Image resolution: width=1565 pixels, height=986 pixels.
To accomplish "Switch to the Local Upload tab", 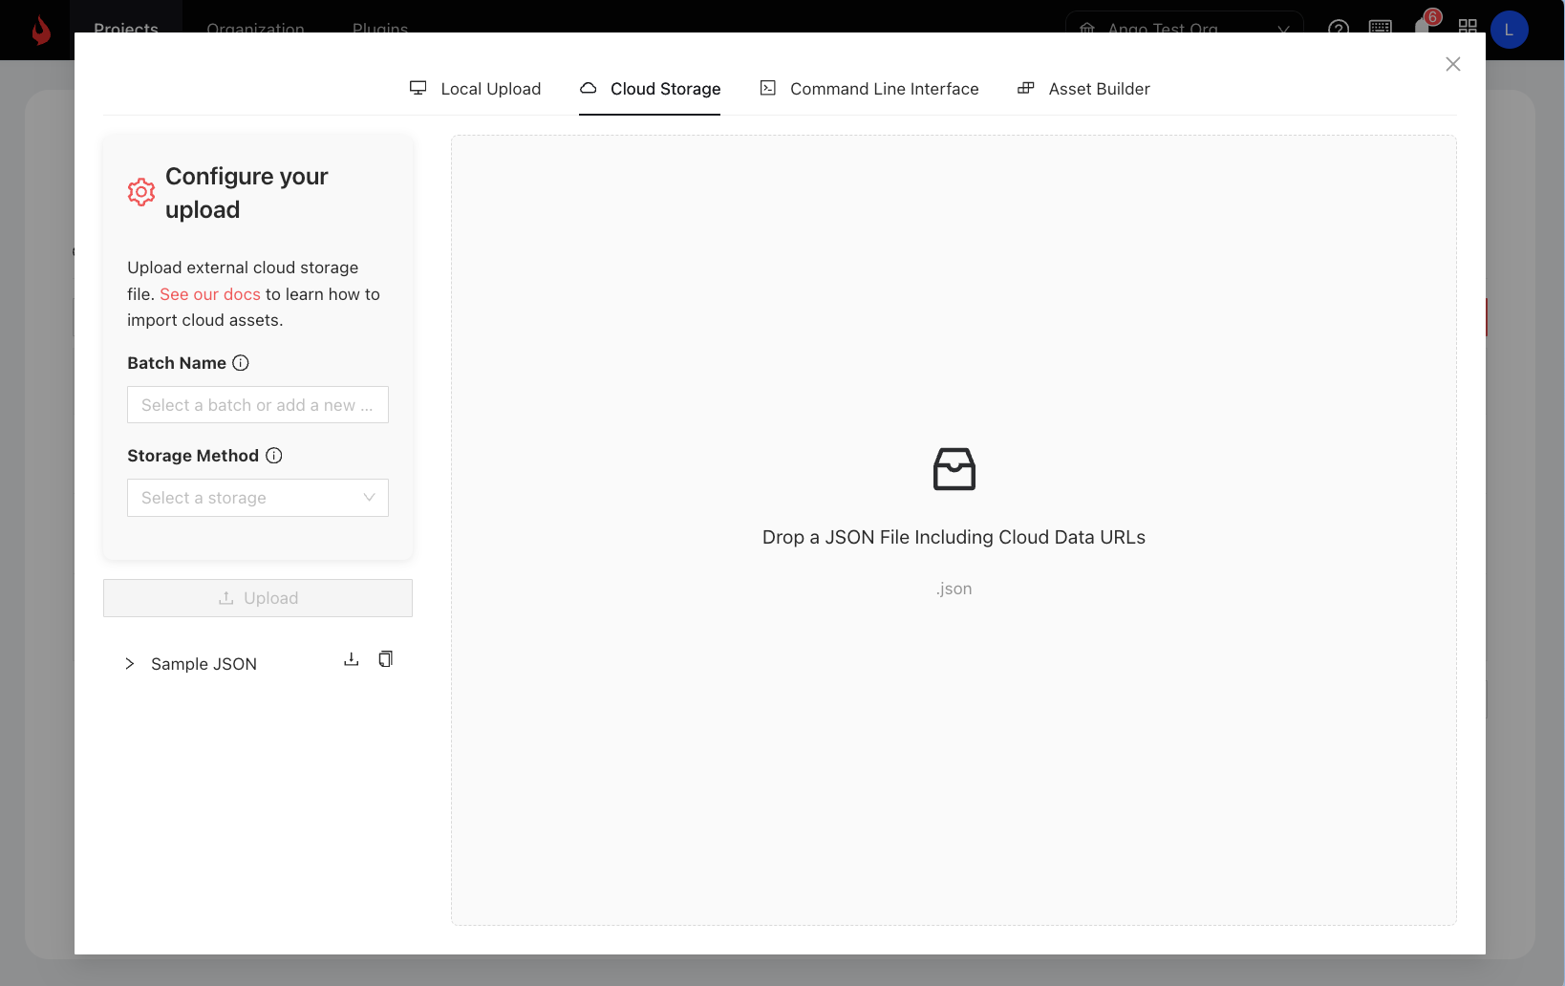I will (475, 89).
